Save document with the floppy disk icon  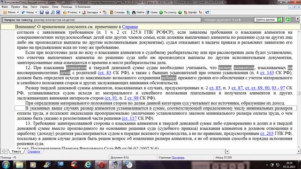tap(41, 12)
